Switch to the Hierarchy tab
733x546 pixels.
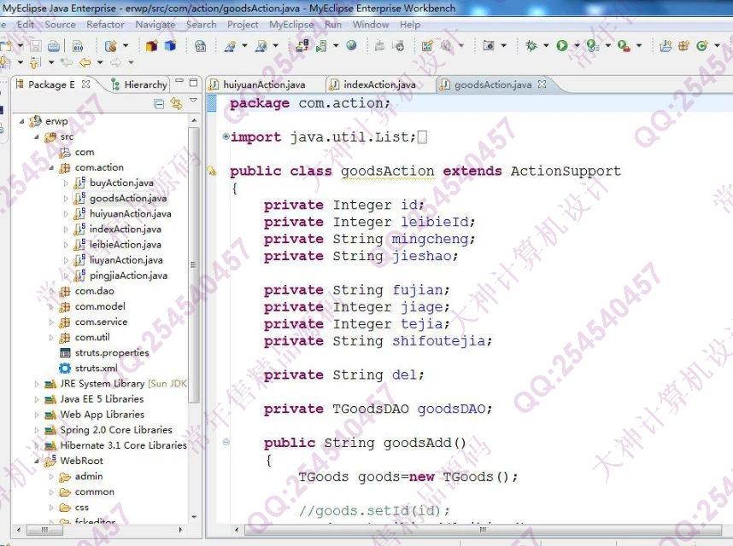(x=140, y=84)
